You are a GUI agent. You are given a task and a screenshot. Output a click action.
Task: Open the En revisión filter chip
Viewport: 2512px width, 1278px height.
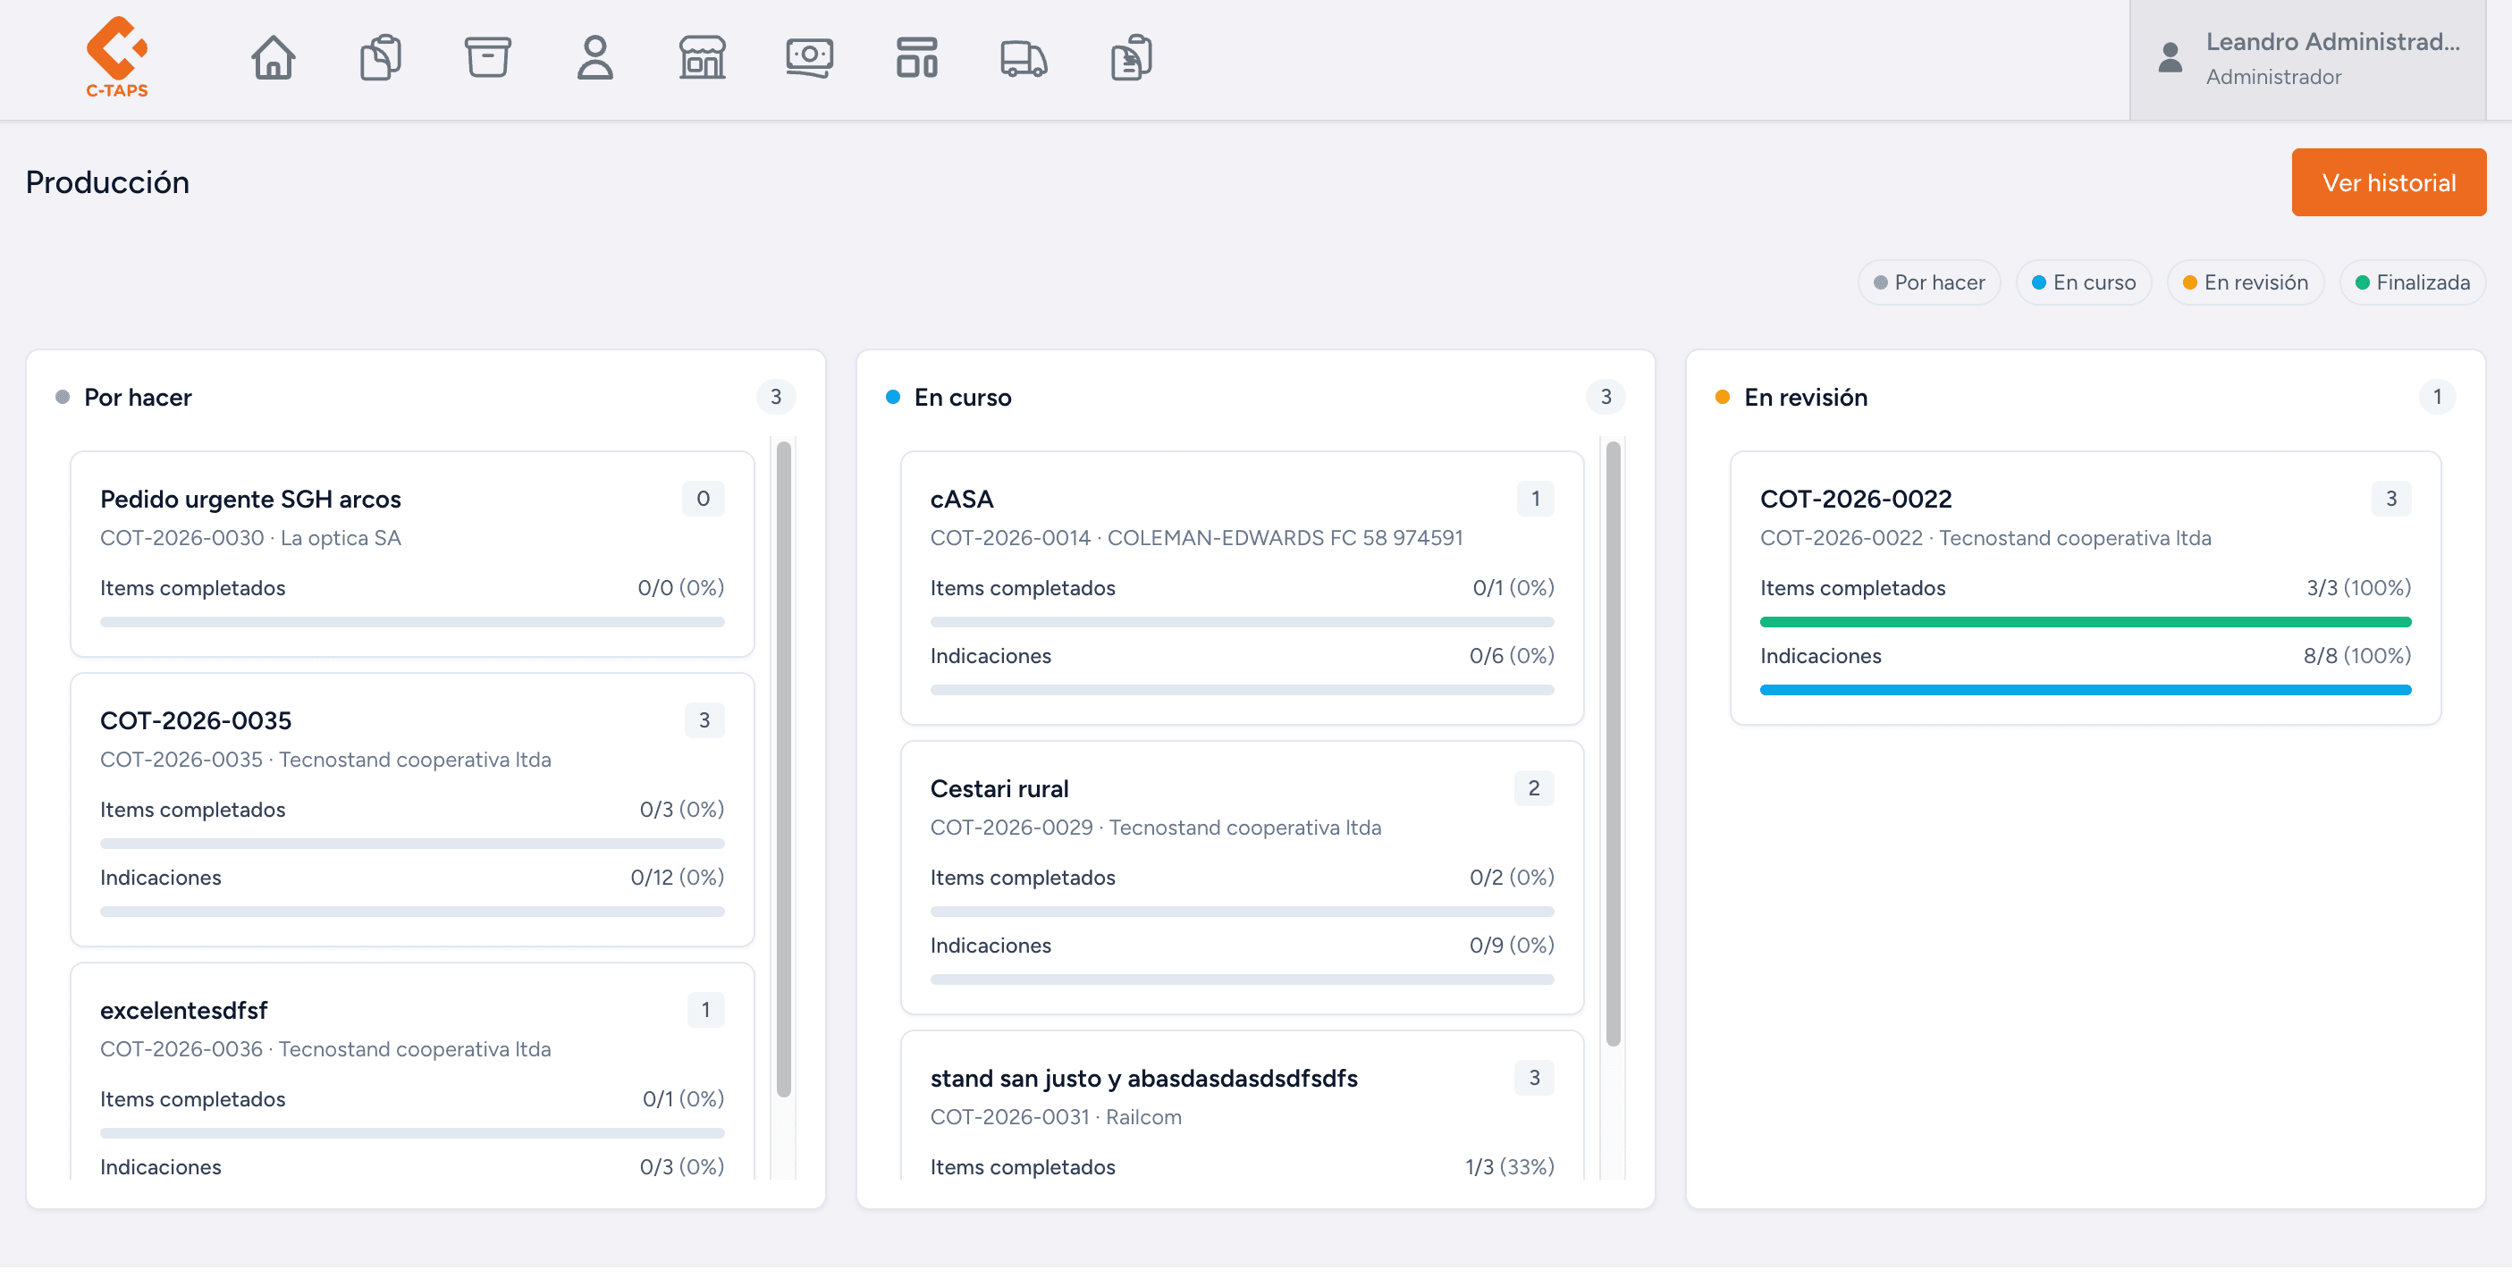(2245, 282)
